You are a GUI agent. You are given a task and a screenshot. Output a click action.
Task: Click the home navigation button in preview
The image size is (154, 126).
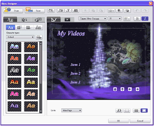[x=115, y=89]
